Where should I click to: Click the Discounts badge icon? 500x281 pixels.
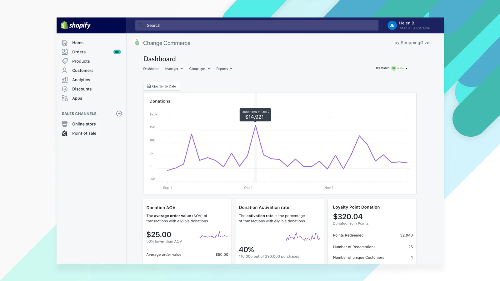(x=65, y=89)
